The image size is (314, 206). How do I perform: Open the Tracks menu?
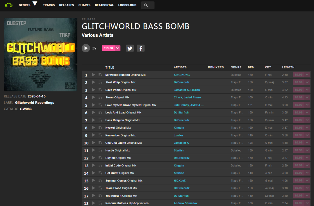coord(49,5)
